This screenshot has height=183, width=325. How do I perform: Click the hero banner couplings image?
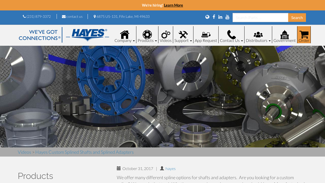tap(162, 96)
